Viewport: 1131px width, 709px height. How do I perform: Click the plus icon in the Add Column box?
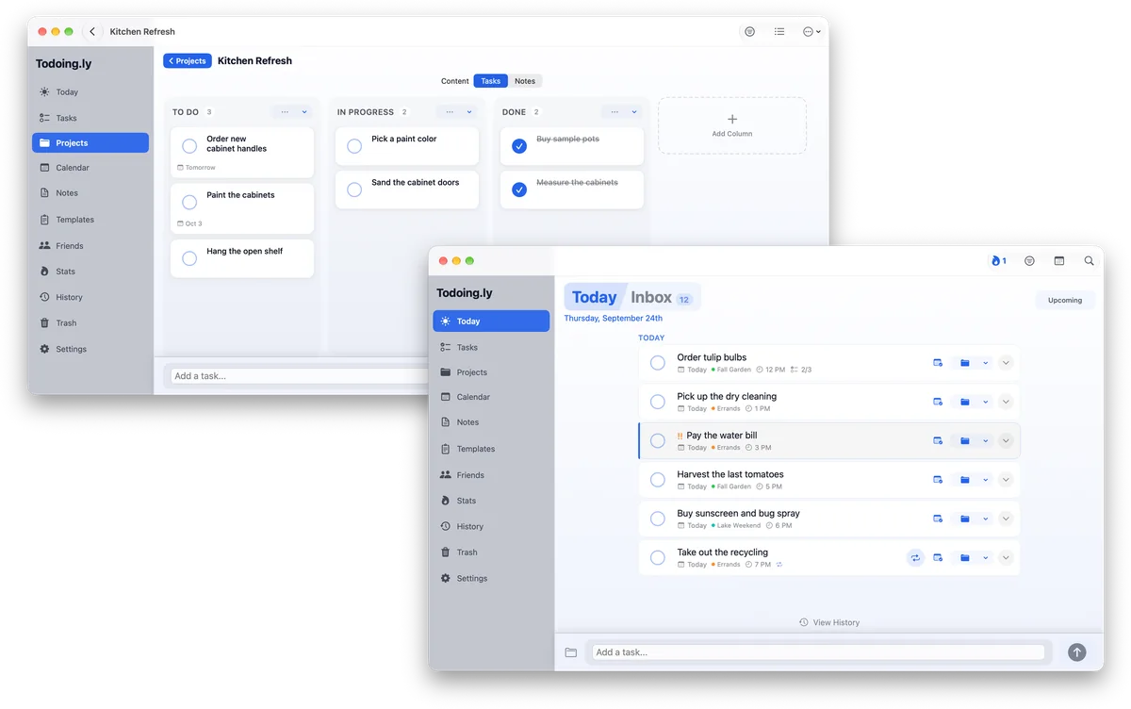click(732, 119)
